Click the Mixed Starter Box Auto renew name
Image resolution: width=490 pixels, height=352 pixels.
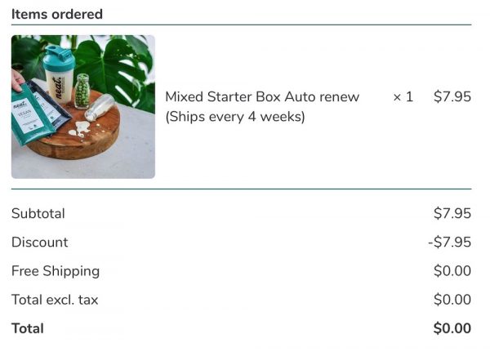tap(262, 96)
